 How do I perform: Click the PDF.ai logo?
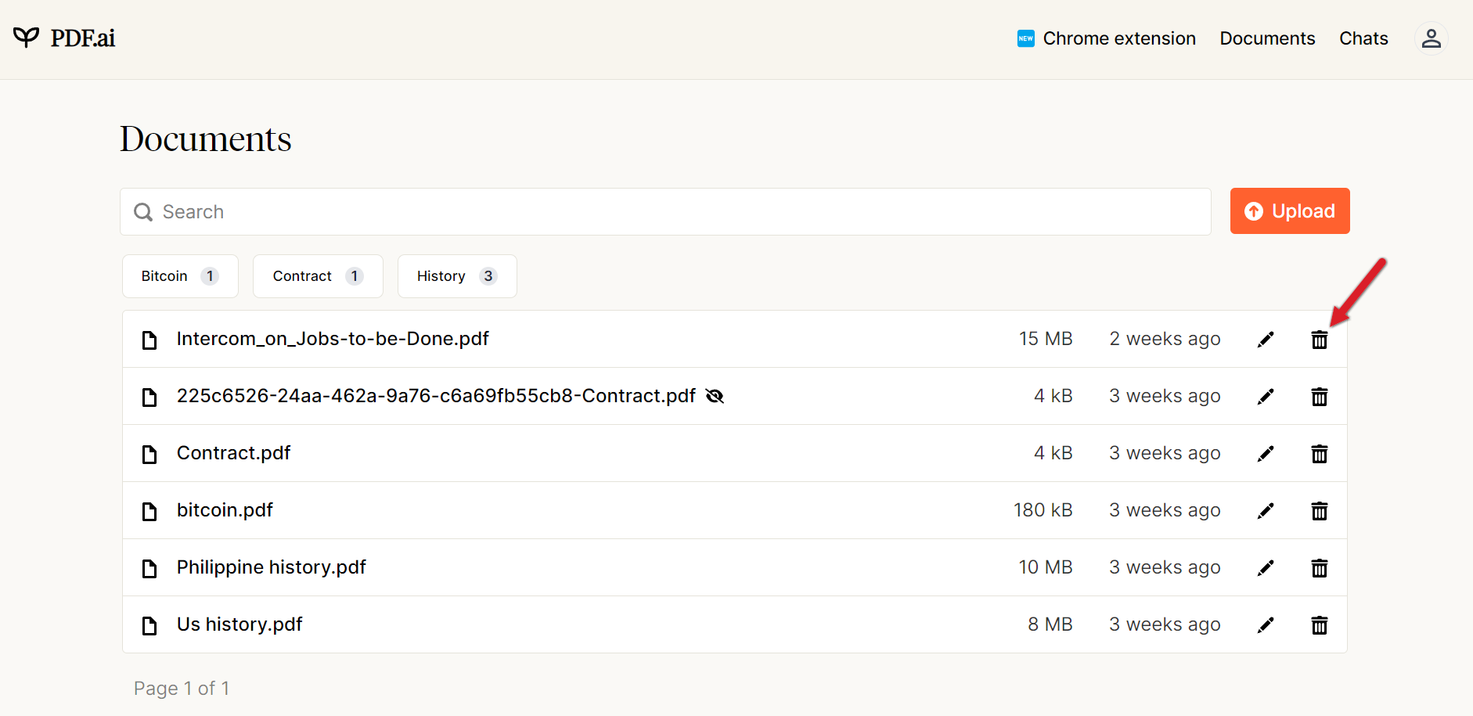pyautogui.click(x=64, y=38)
